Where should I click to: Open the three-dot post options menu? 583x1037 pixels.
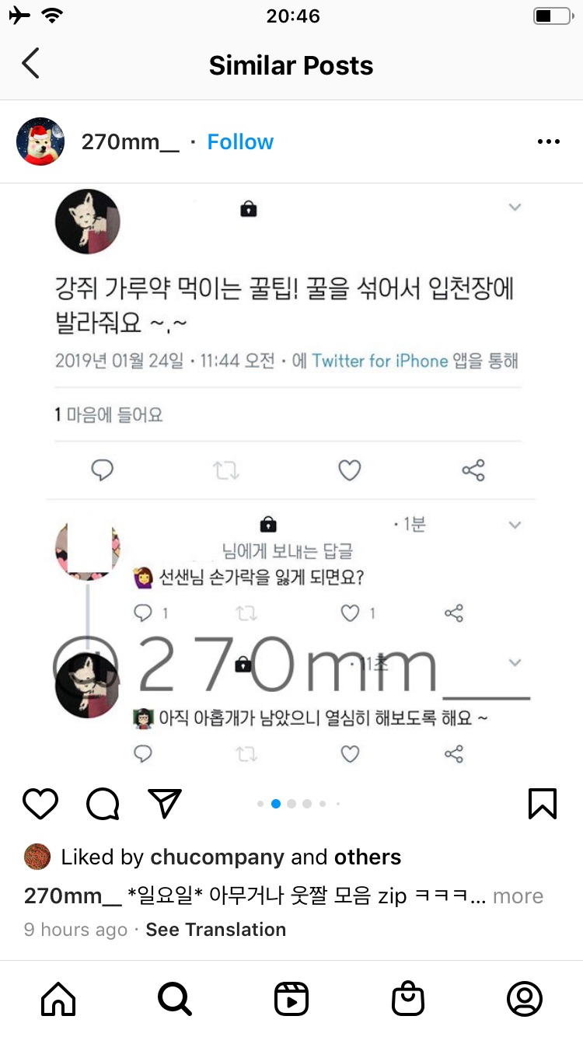[x=548, y=142]
